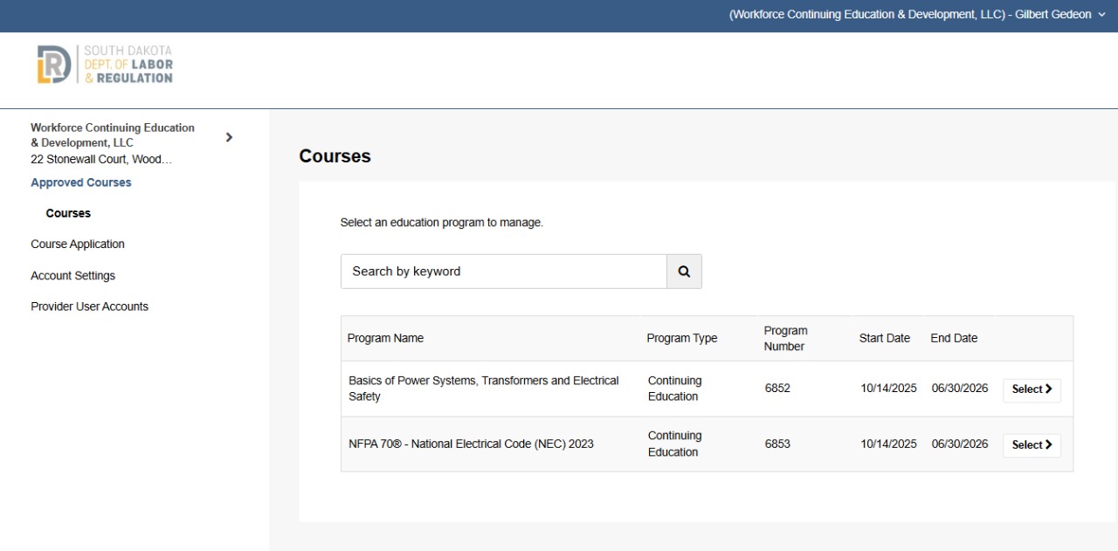1118x551 pixels.
Task: Click the South Dakota DLR logo
Action: pos(105,65)
